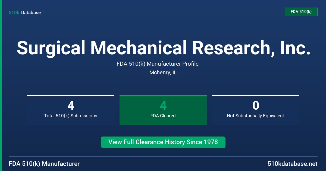Click the FDA 510(k) badge
Image resolution: width=326 pixels, height=171 pixels.
[301, 12]
